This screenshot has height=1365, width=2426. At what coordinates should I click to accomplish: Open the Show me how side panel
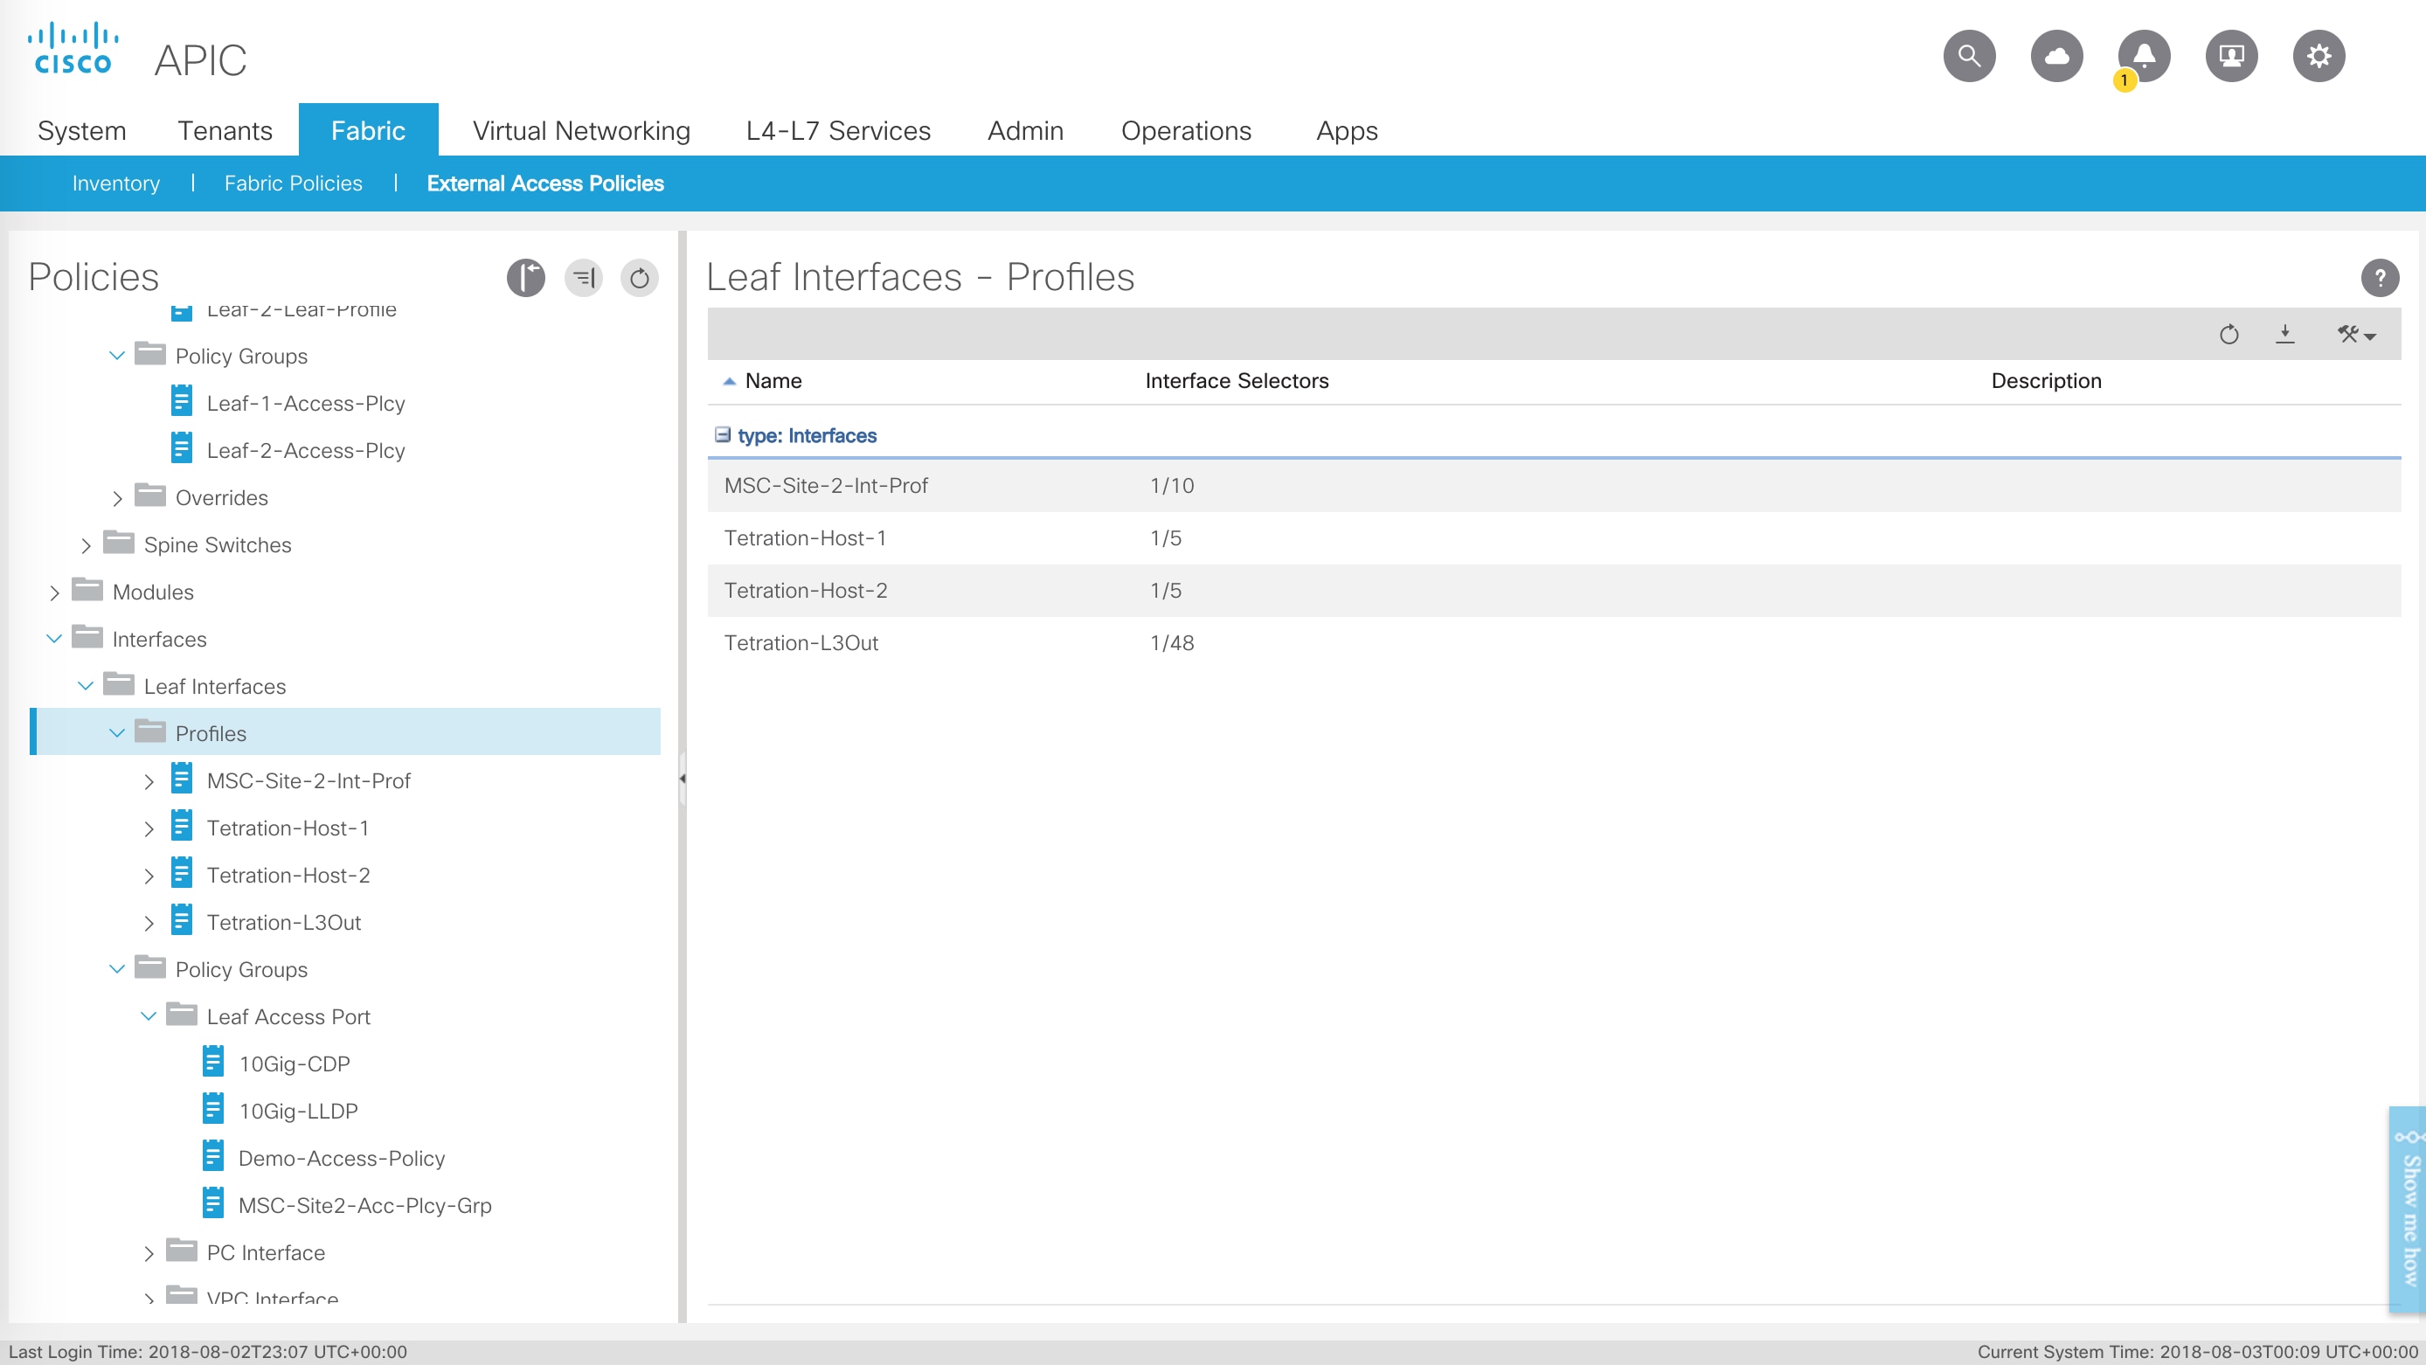(x=2409, y=1210)
